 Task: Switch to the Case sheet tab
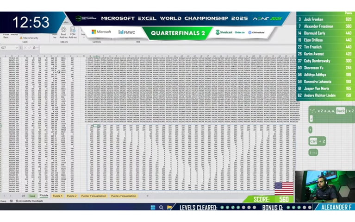32,196
